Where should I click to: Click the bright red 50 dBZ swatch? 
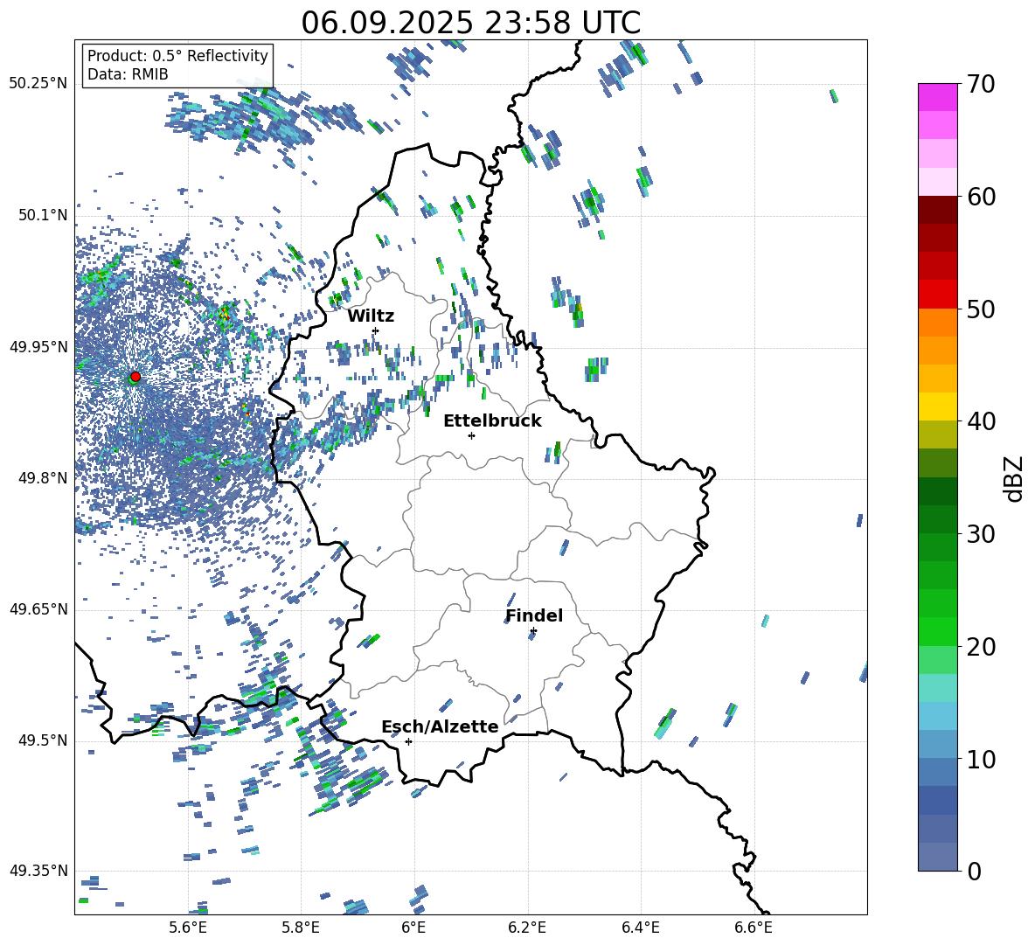[x=938, y=295]
